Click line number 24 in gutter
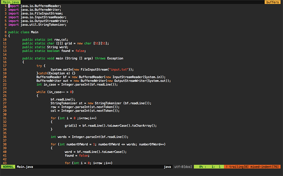283x176 pixels. (5, 92)
